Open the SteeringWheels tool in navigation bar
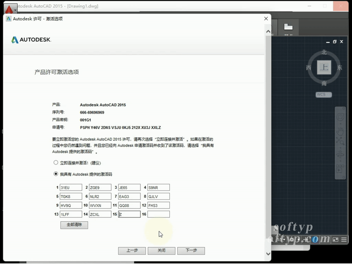Viewport: 352px width, 264px height. [340, 117]
